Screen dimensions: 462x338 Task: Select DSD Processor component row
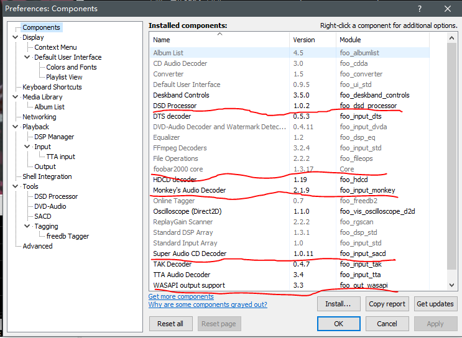[x=175, y=106]
